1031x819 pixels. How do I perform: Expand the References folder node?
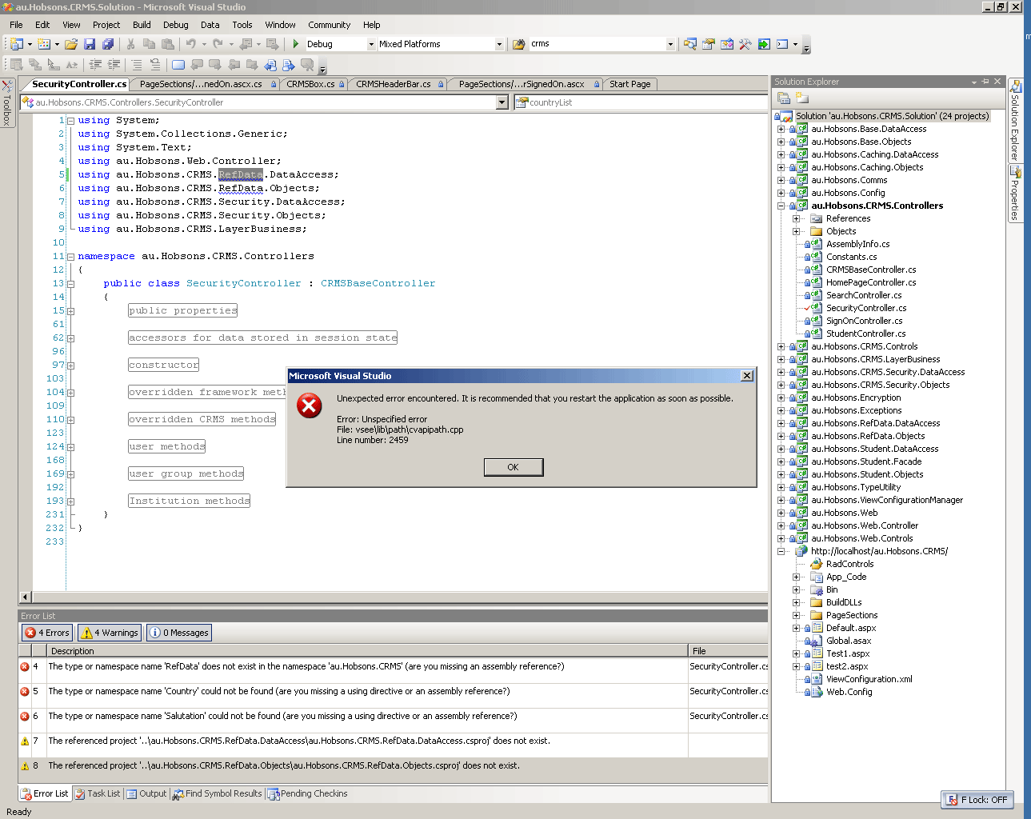pos(797,218)
